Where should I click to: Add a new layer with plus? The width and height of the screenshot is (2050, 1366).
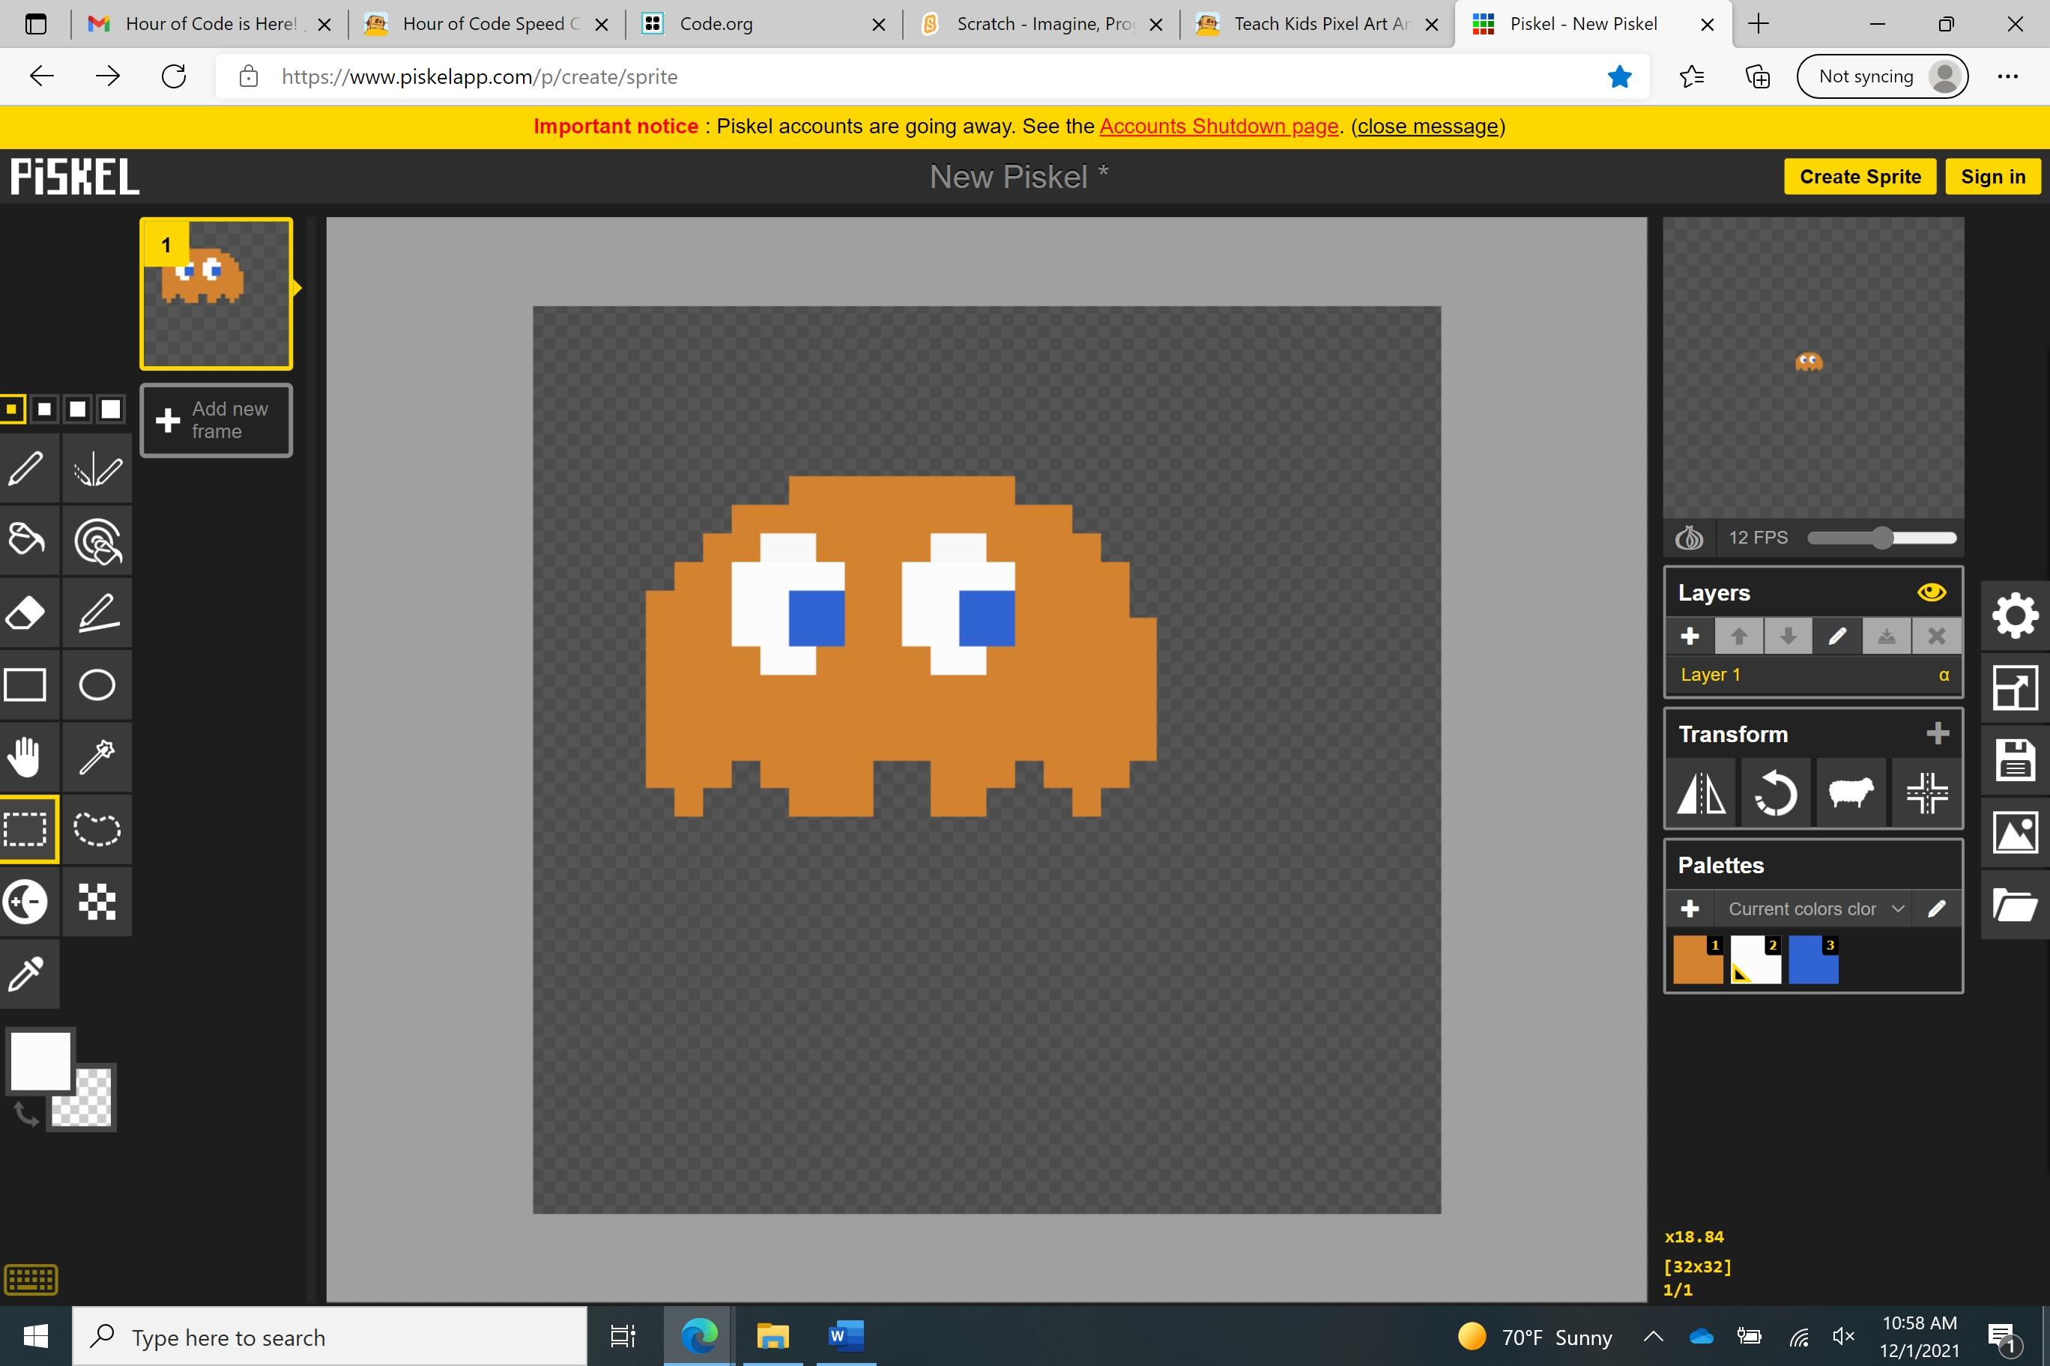(1690, 637)
